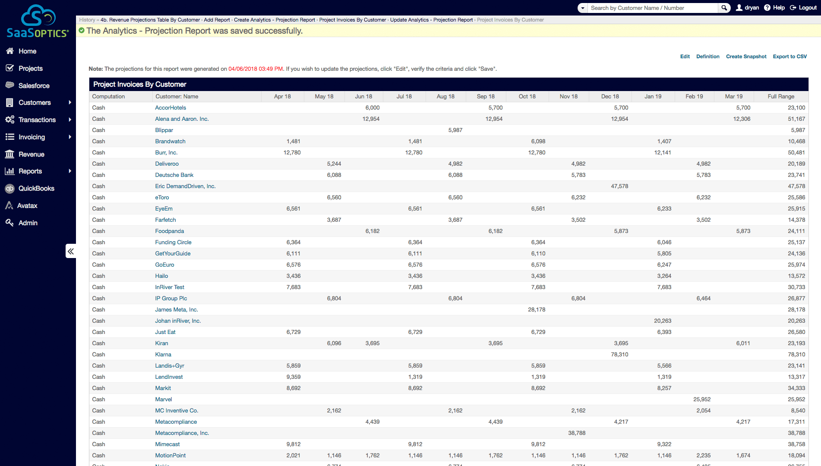
Task: Click the Edit link
Action: tap(685, 57)
